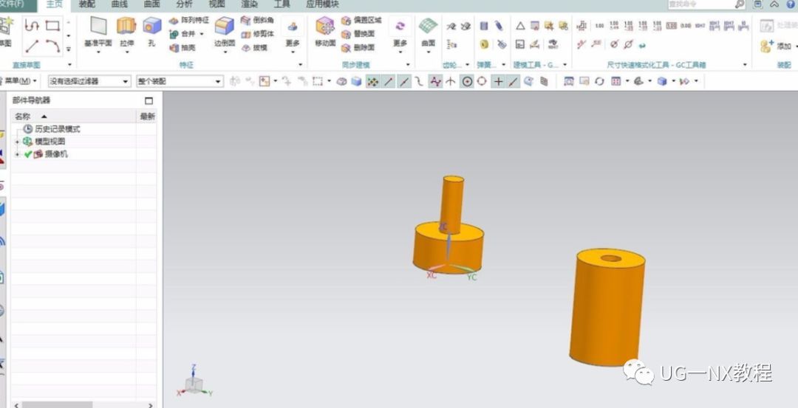Activate the 拉伸 extrude tool

point(127,30)
